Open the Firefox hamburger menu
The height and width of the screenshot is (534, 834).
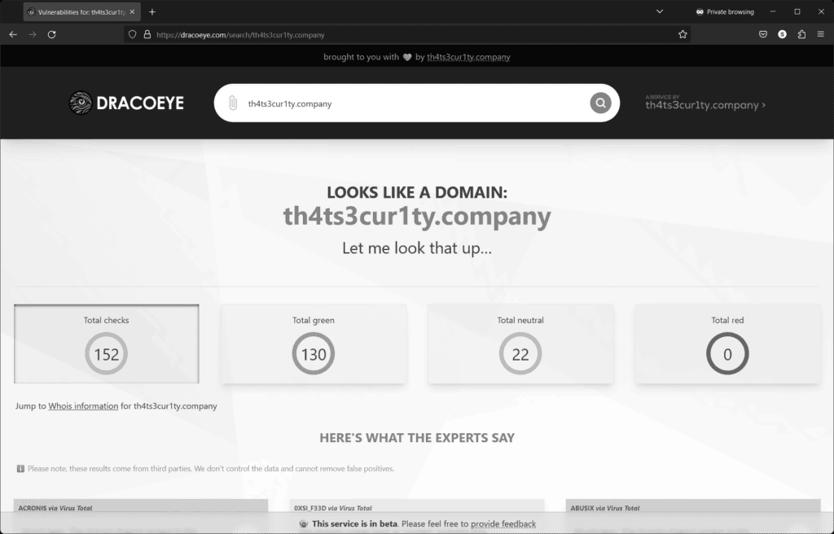pos(821,34)
